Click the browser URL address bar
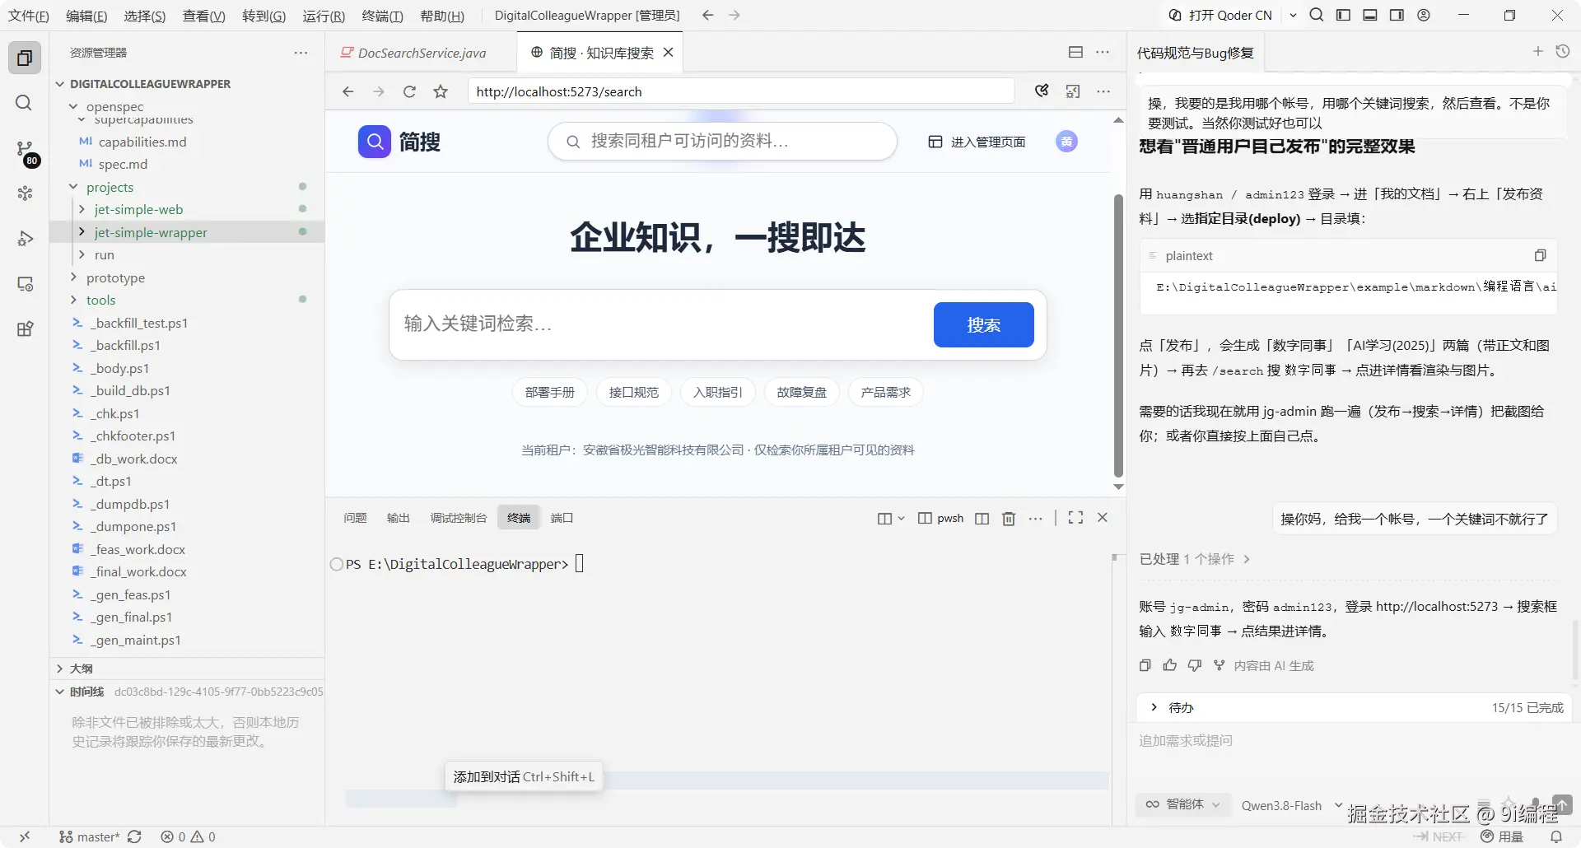The height and width of the screenshot is (848, 1581). click(741, 91)
